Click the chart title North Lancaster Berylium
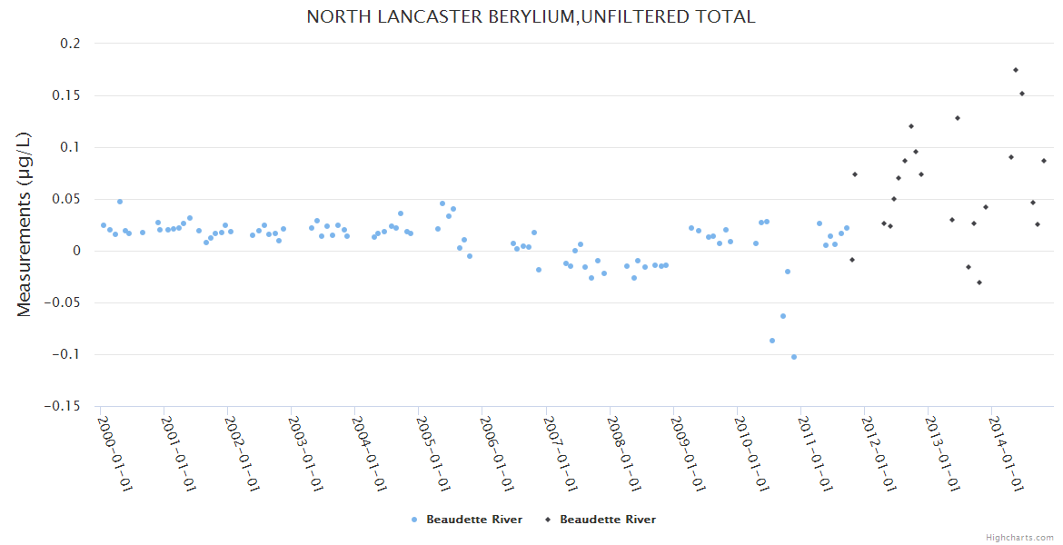This screenshot has width=1063, height=545. click(x=531, y=17)
